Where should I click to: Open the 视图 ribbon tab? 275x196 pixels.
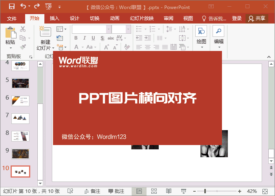[188, 18]
